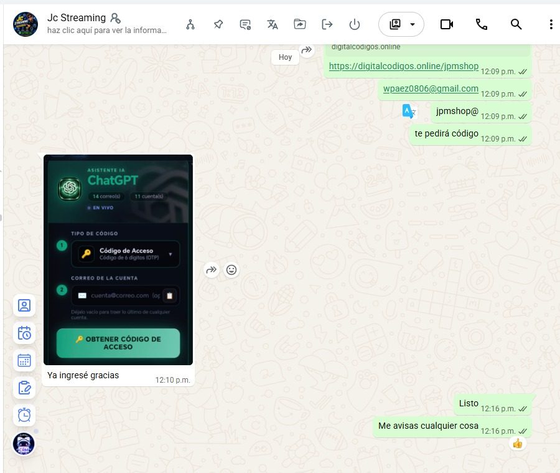
Task: Click the funnel branch icon in header
Action: point(190,24)
